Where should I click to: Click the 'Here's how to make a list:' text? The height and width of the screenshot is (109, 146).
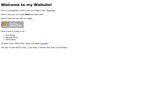coord(13,31)
